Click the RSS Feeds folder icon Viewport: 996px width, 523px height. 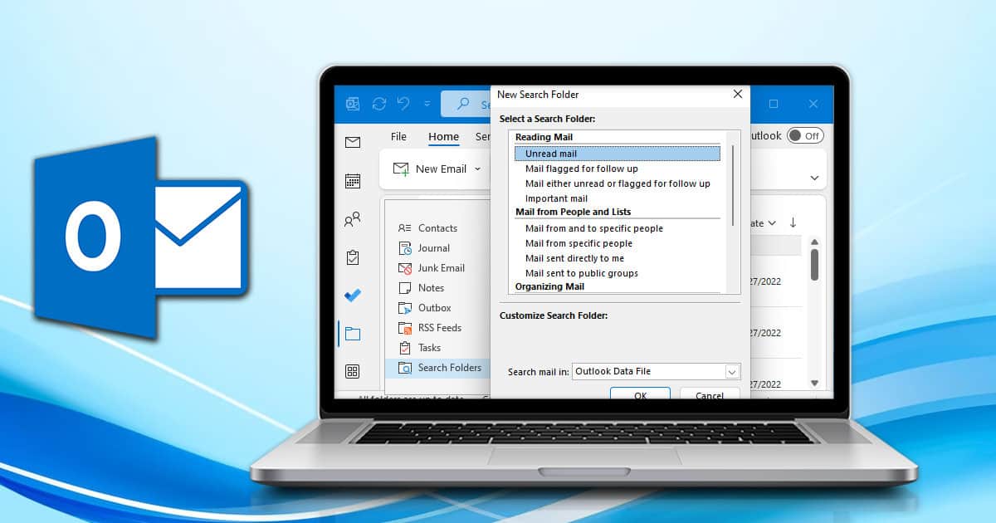coord(405,328)
